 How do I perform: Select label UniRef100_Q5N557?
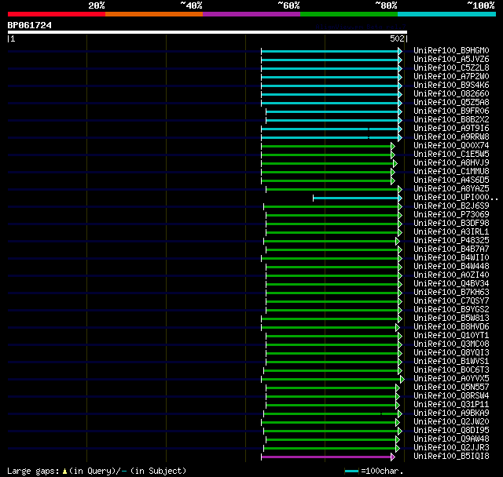pyautogui.click(x=451, y=388)
